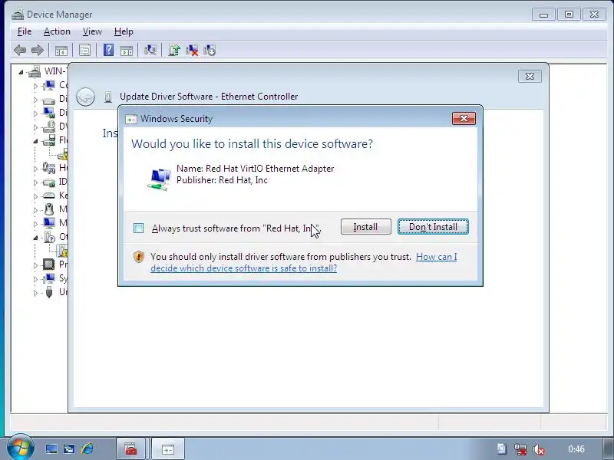Open the View menu
614x460 pixels.
tap(92, 31)
